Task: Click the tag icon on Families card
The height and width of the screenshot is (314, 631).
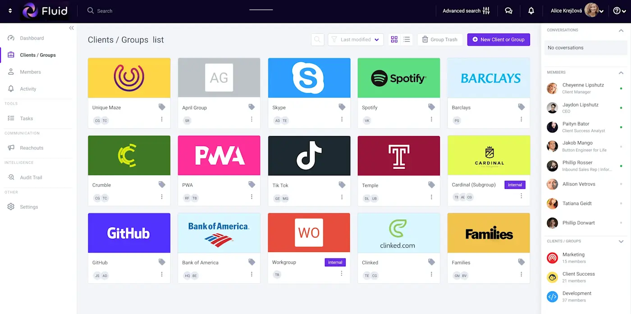Action: click(521, 262)
